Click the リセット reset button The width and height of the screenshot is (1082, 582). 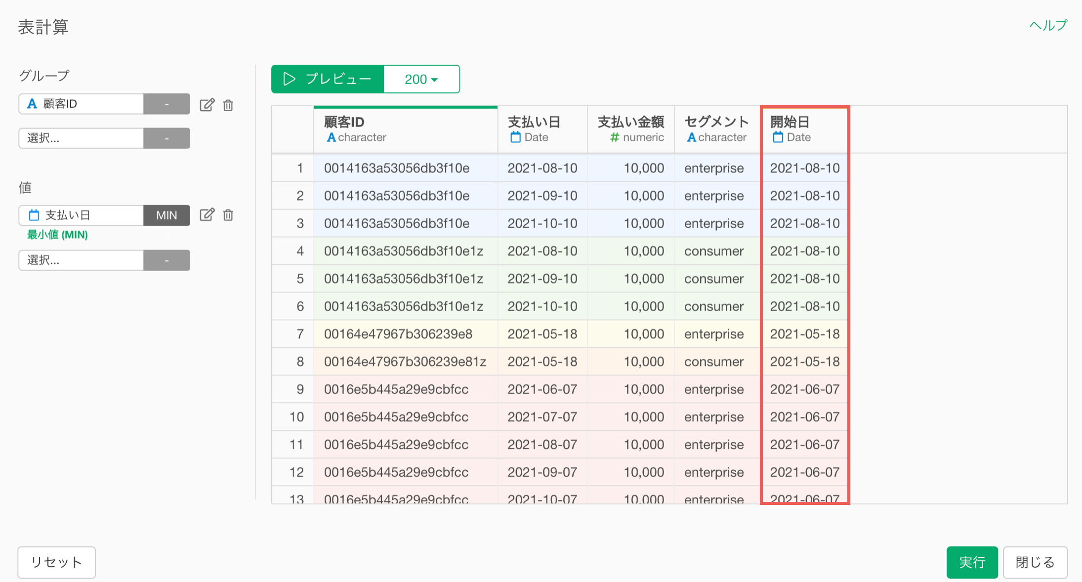point(56,562)
